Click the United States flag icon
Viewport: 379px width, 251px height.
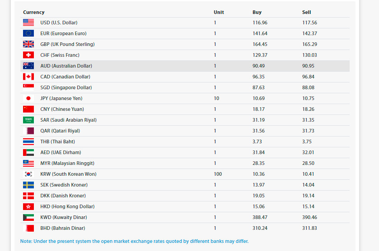point(28,23)
